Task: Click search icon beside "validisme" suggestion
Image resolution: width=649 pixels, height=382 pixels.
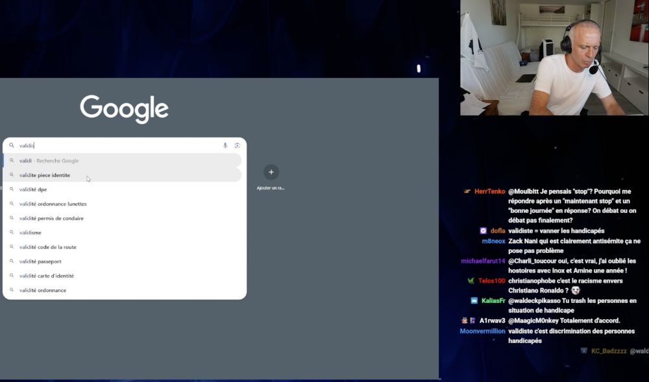Action: (12, 232)
